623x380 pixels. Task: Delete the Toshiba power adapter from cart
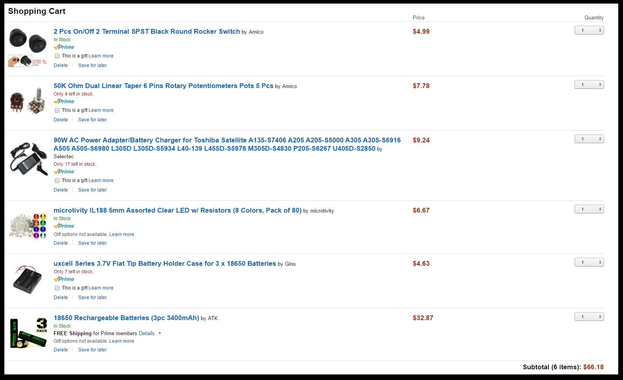61,190
